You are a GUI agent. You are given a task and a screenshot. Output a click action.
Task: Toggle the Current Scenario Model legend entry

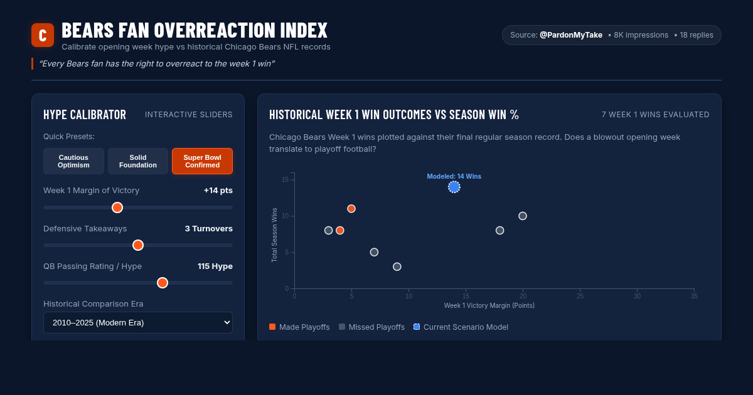[x=461, y=327]
